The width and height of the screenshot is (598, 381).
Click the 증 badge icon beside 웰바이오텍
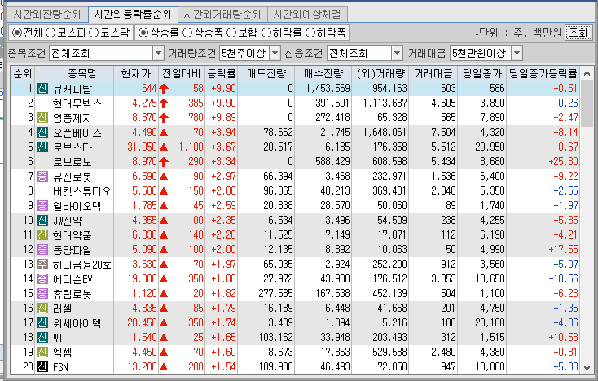[x=42, y=206]
